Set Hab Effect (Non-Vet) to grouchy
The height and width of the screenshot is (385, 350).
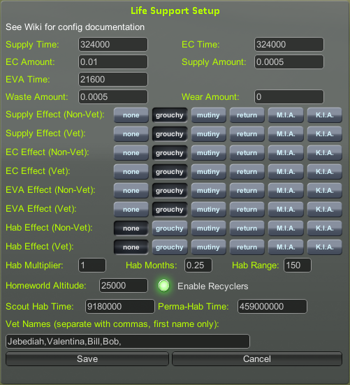(x=170, y=228)
